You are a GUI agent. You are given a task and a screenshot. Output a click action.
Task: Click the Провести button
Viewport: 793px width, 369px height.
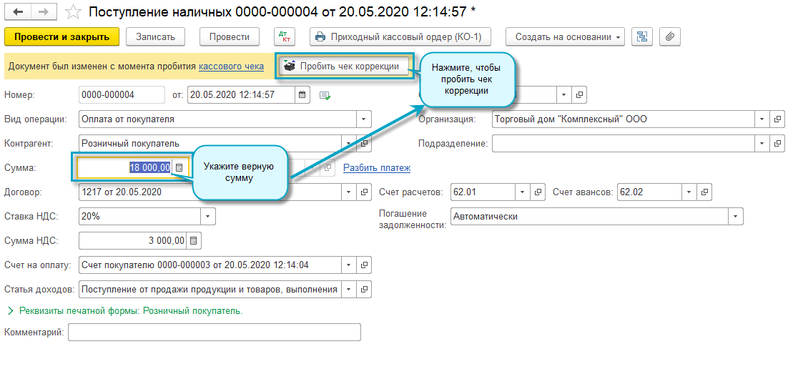pyautogui.click(x=230, y=37)
